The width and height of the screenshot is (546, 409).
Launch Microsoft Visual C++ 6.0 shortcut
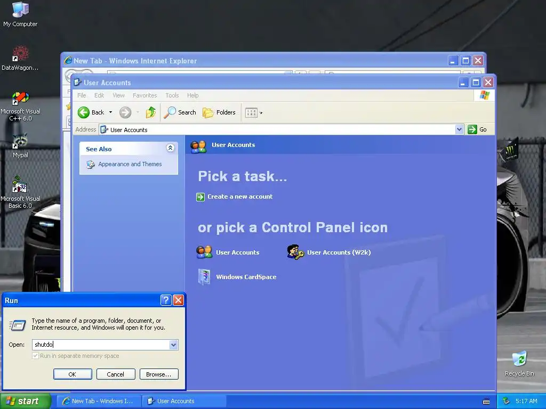pyautogui.click(x=20, y=106)
